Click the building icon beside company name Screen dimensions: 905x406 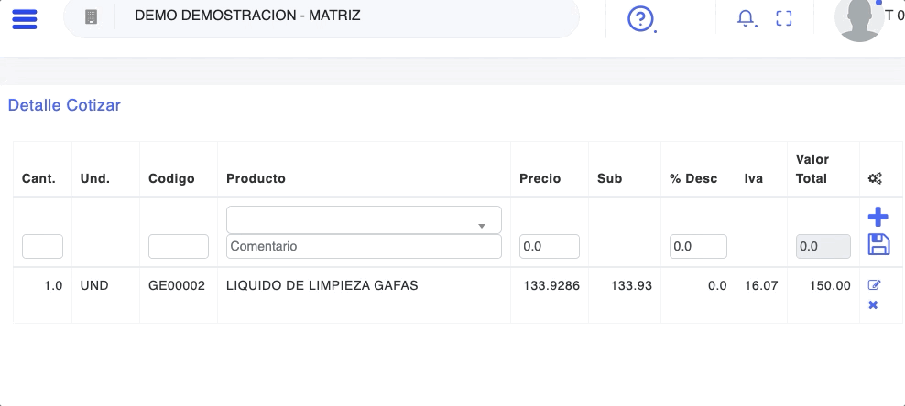90,16
